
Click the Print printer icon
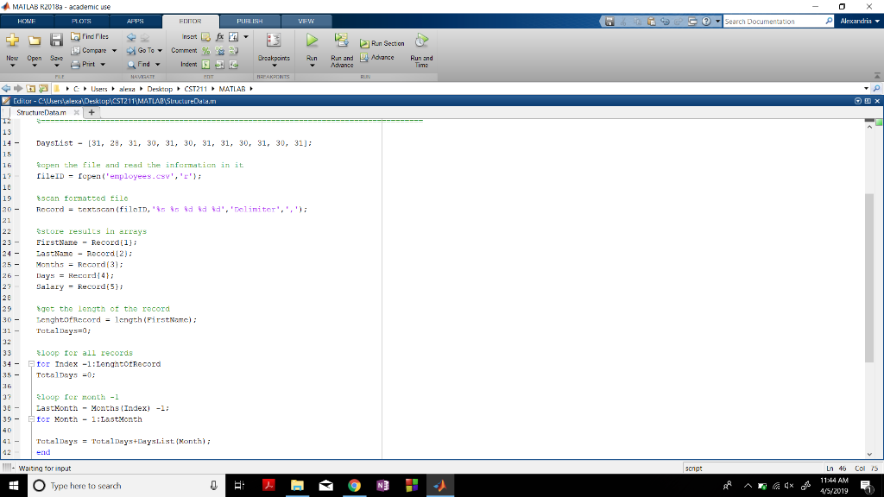click(x=76, y=65)
